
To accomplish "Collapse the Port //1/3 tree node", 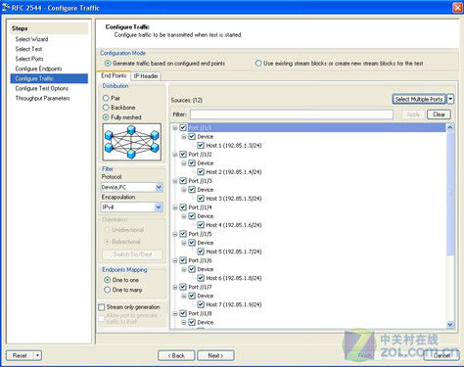I will click(175, 181).
